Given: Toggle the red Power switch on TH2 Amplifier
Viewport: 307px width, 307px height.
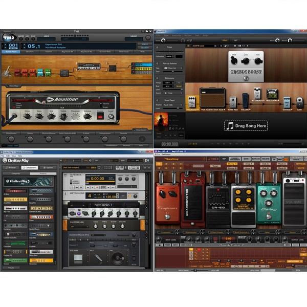Looking at the screenshot, I should [100, 117].
